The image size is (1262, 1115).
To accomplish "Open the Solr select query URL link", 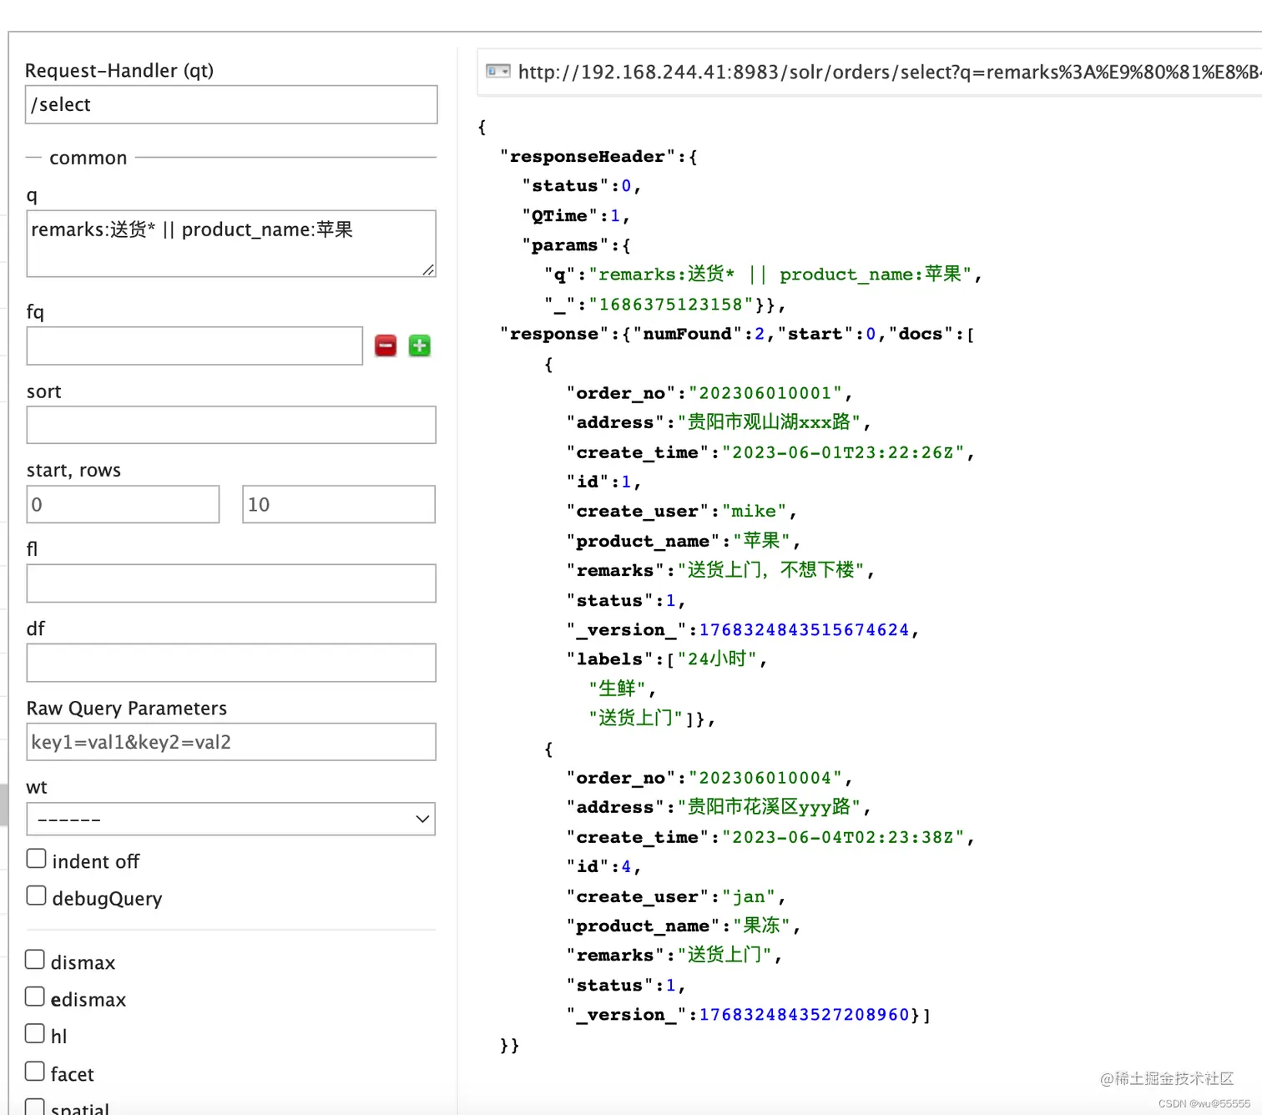I will tap(889, 73).
